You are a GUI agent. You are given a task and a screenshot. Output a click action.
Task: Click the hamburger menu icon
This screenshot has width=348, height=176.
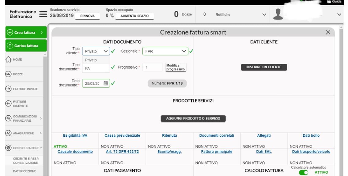[43, 14]
